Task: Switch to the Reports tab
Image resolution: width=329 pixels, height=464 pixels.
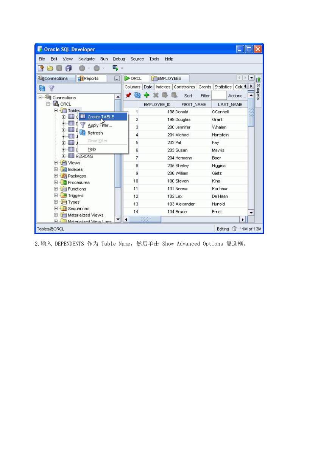Action: [x=91, y=79]
